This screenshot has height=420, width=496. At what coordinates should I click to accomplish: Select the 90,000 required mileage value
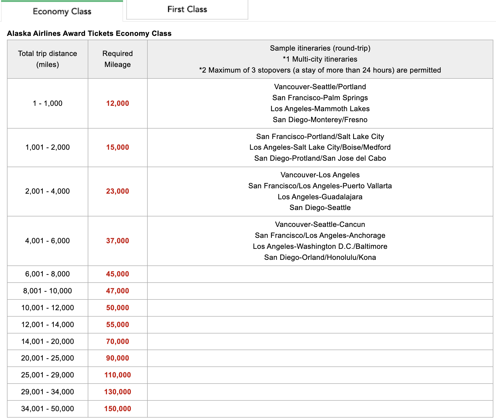pos(117,358)
